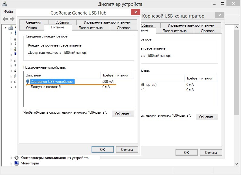The width and height of the screenshot is (241, 175).
Task: Confirm with OK in Generic USB Hub dialog
Action: tap(102, 149)
